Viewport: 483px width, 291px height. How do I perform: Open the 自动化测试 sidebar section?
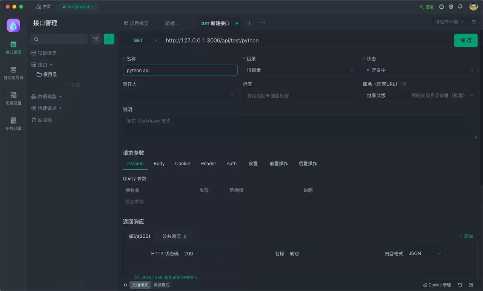(x=13, y=73)
